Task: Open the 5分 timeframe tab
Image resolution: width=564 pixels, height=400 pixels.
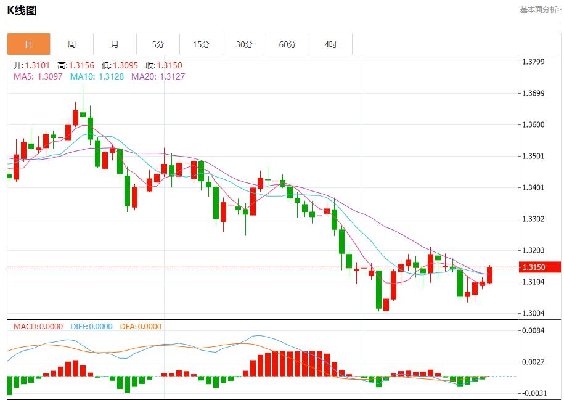Action: point(158,44)
